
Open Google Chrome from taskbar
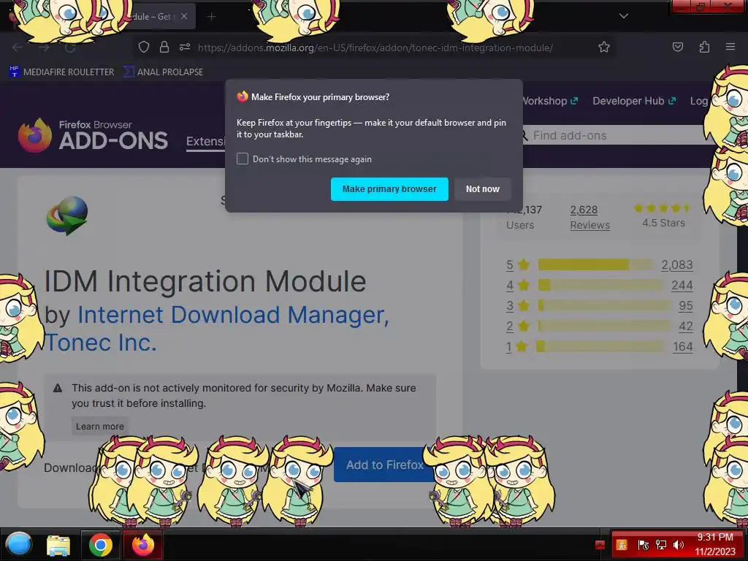(x=100, y=545)
